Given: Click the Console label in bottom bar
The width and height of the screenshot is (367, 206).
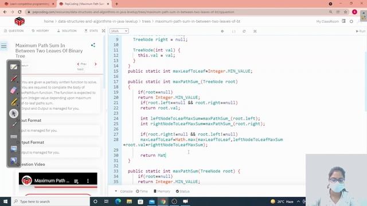Looking at the screenshot, I should [126, 191].
